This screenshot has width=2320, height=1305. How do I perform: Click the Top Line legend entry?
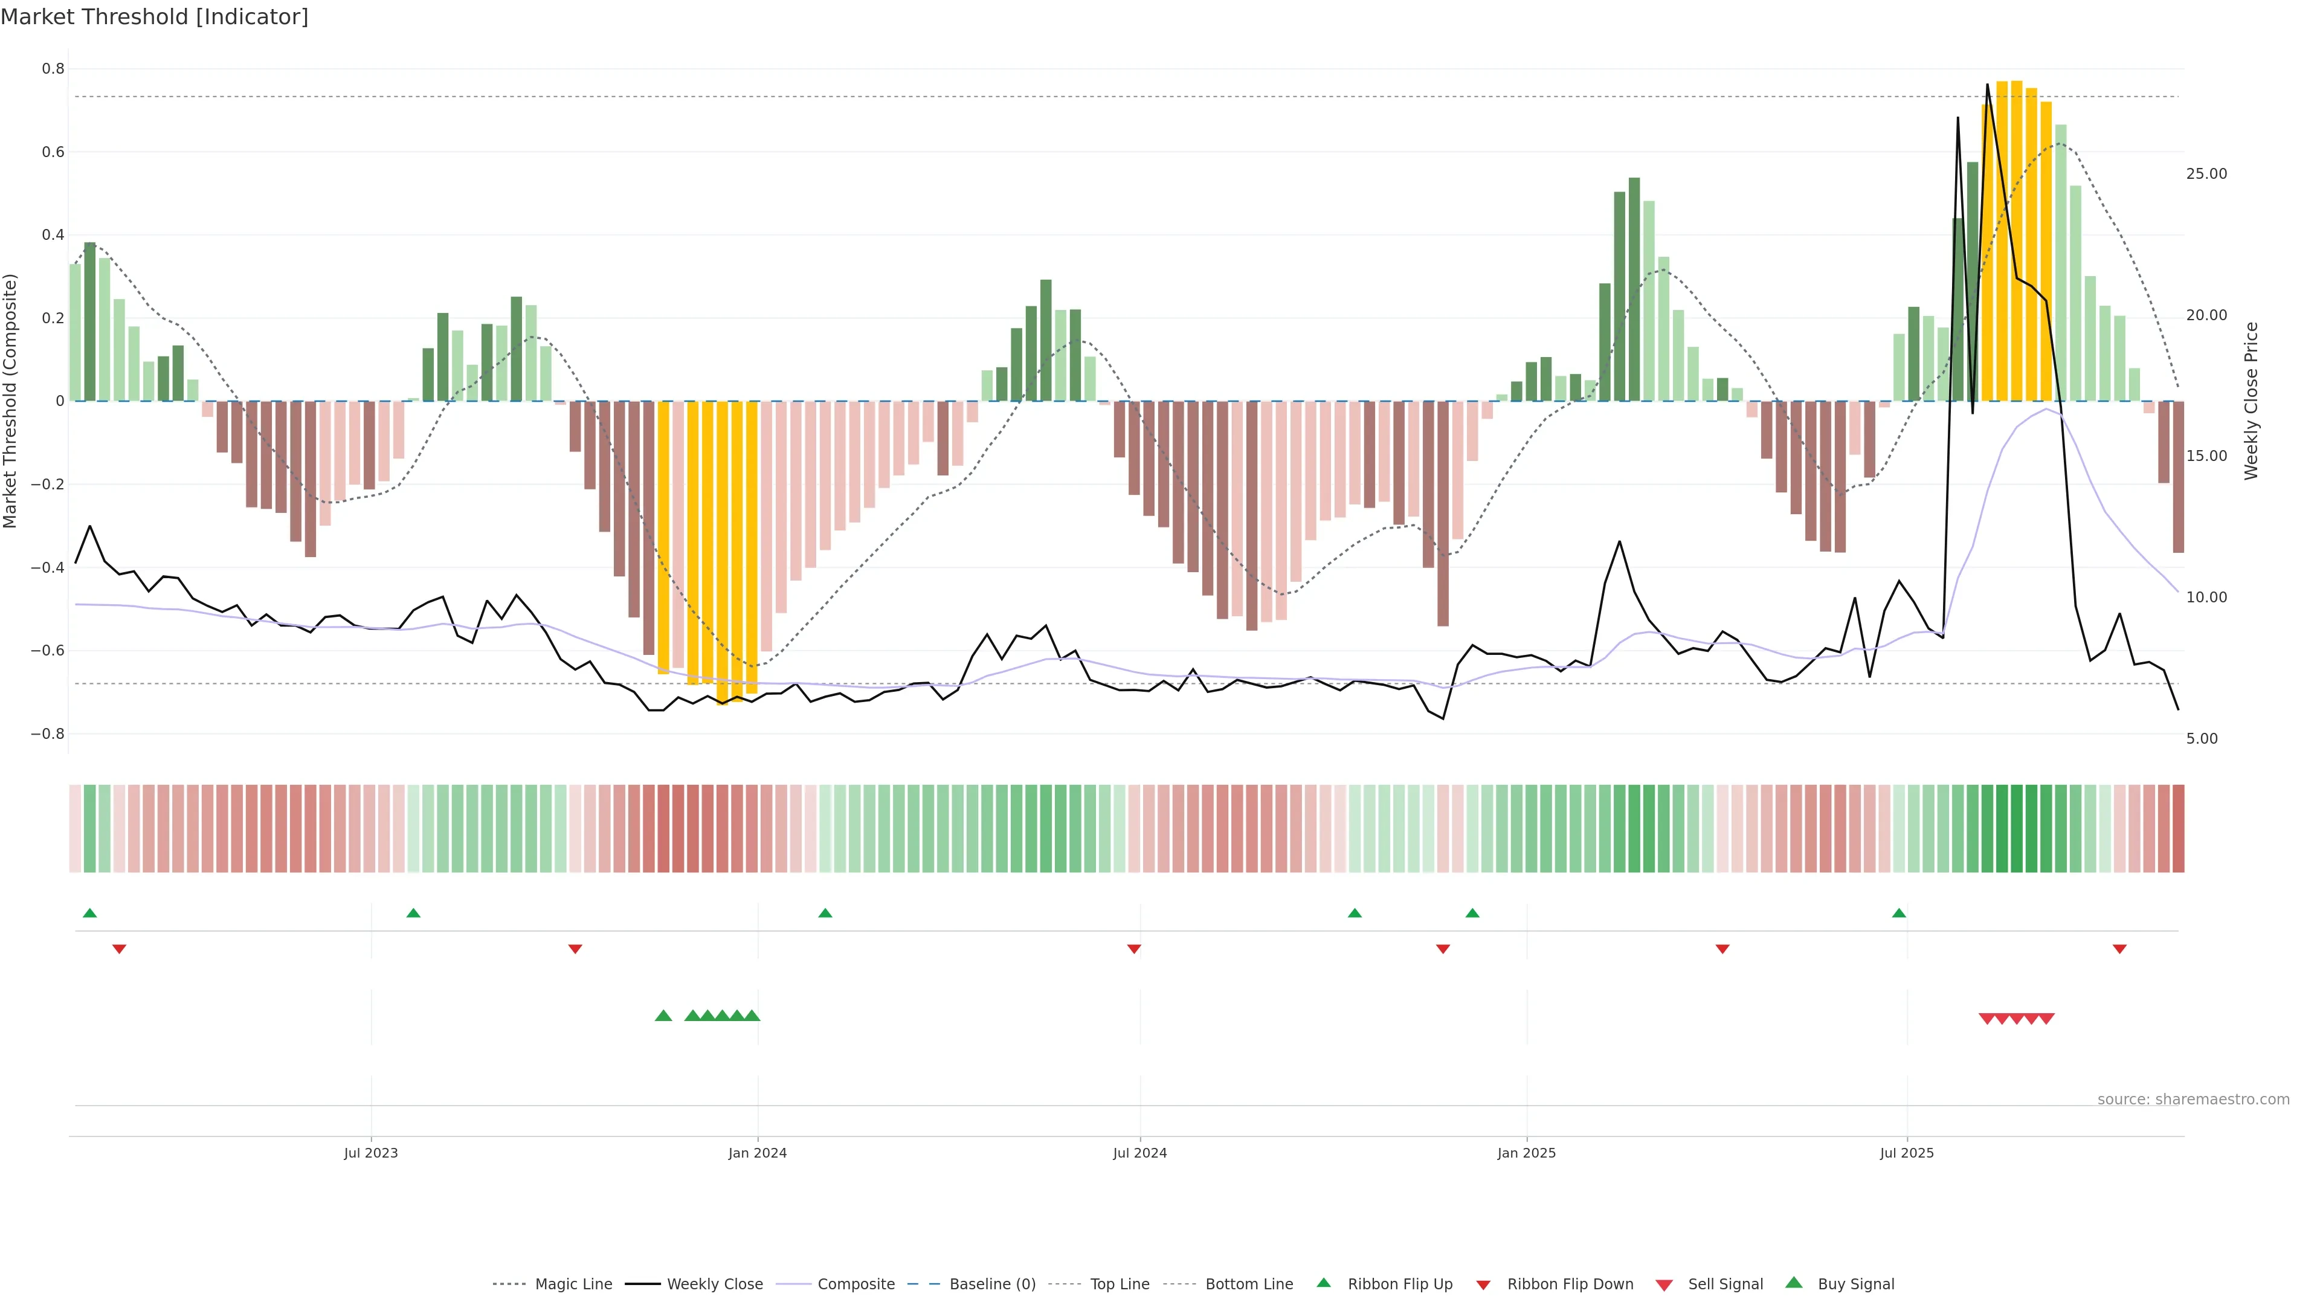tap(1120, 1284)
